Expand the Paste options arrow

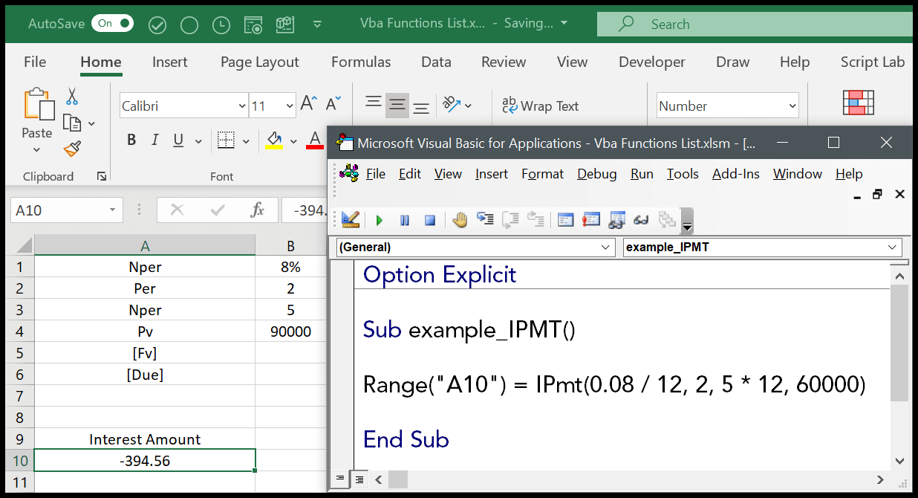(37, 149)
